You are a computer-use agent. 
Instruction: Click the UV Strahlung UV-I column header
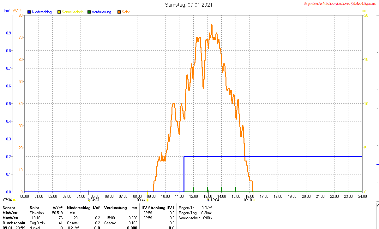click(158, 208)
